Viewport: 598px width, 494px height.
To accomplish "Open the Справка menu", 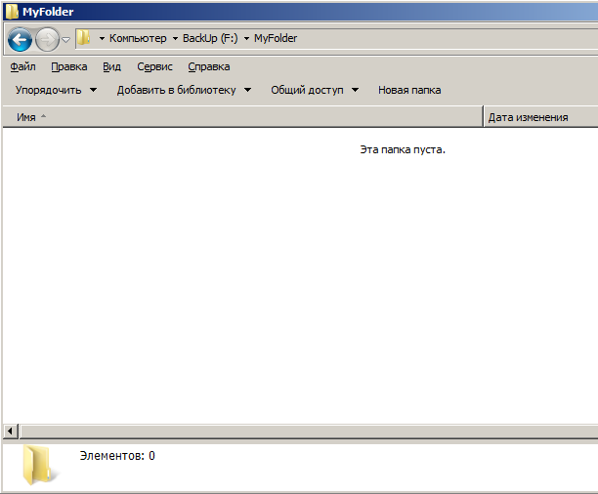I will pos(208,66).
